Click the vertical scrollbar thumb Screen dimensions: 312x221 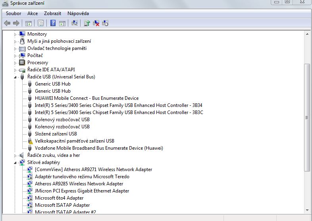pos(307,118)
